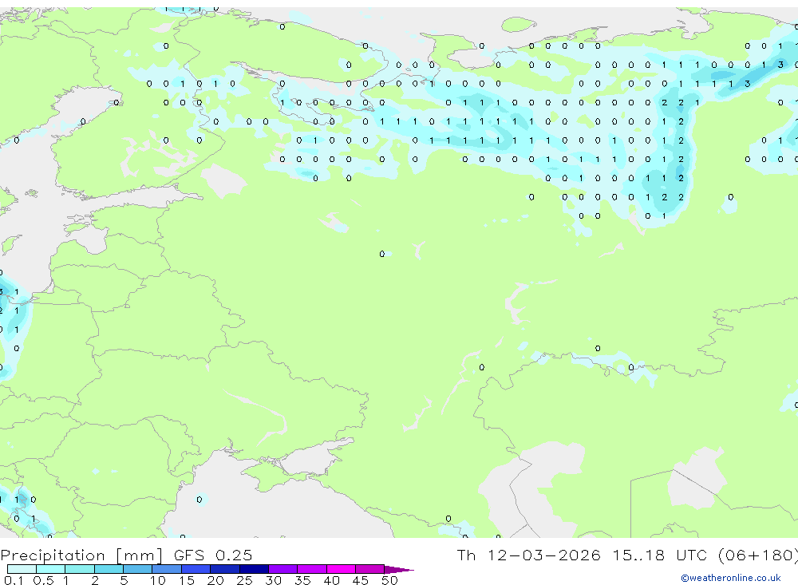Click the '25' legend scale label
798x585 pixels.
pyautogui.click(x=244, y=580)
